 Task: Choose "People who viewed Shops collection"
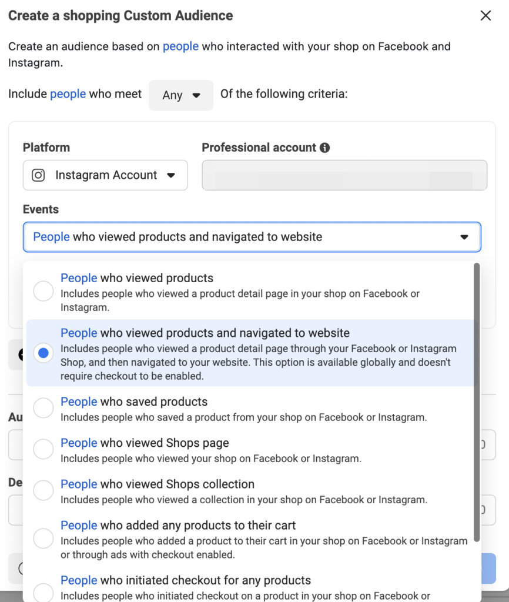click(43, 490)
